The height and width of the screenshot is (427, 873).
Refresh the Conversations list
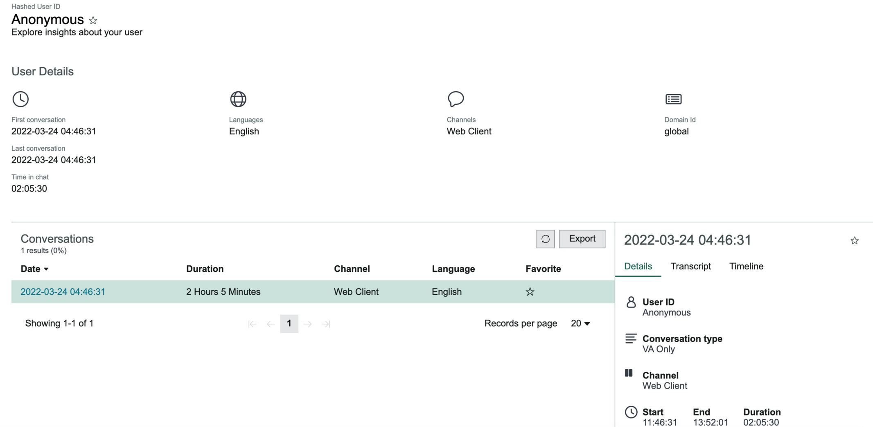[546, 239]
